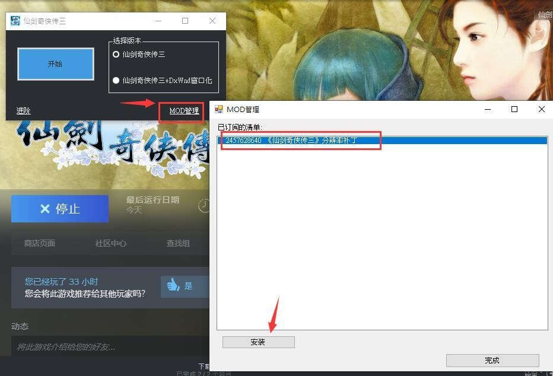Viewport: 553px width, 376px height.
Task: Open the MOD管理 link in the launcher
Action: (x=184, y=111)
